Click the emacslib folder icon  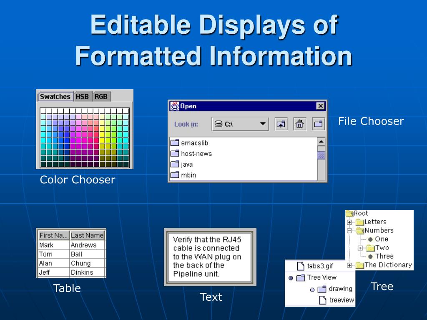coord(175,142)
